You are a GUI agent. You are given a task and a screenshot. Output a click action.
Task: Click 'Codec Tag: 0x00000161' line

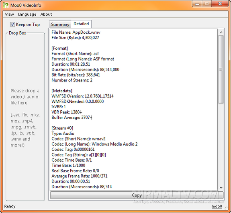[x=73, y=149]
